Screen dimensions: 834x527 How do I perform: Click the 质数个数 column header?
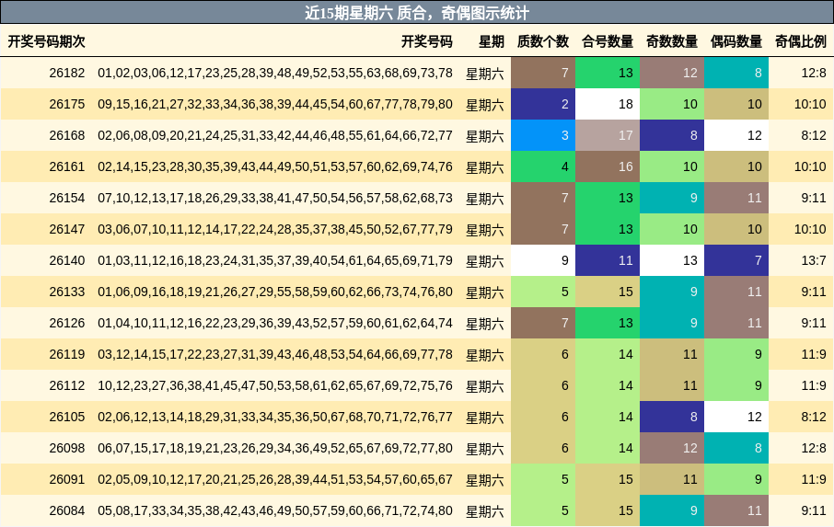coord(543,41)
